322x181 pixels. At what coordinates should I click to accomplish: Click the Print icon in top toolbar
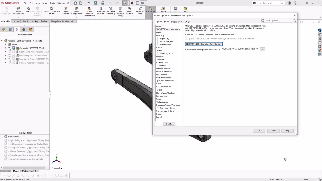pyautogui.click(x=103, y=3)
